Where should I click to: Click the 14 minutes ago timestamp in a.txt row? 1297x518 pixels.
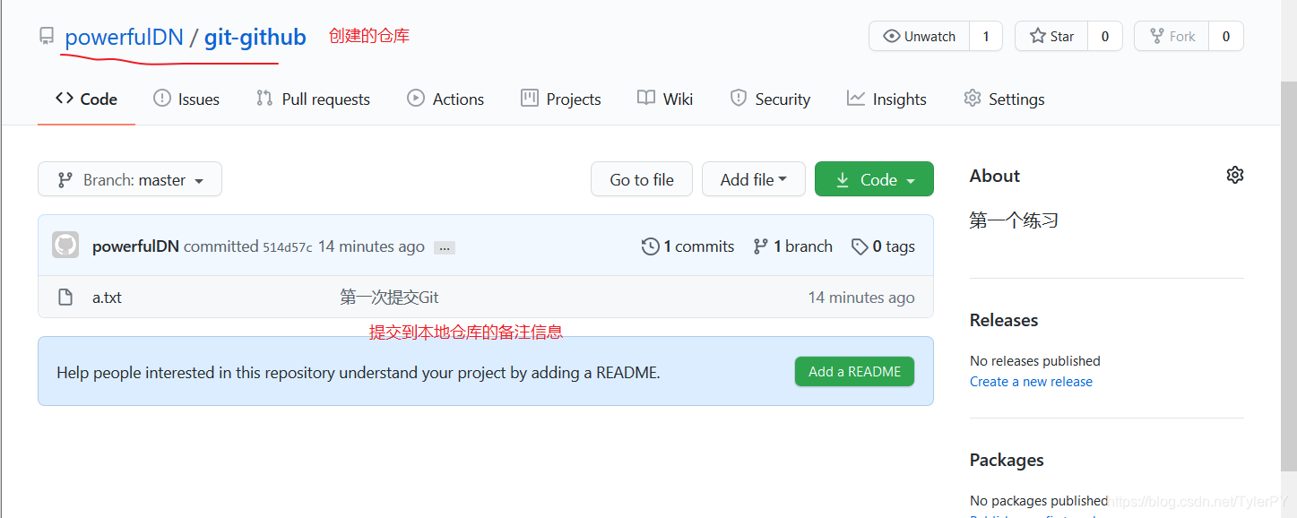tap(861, 298)
